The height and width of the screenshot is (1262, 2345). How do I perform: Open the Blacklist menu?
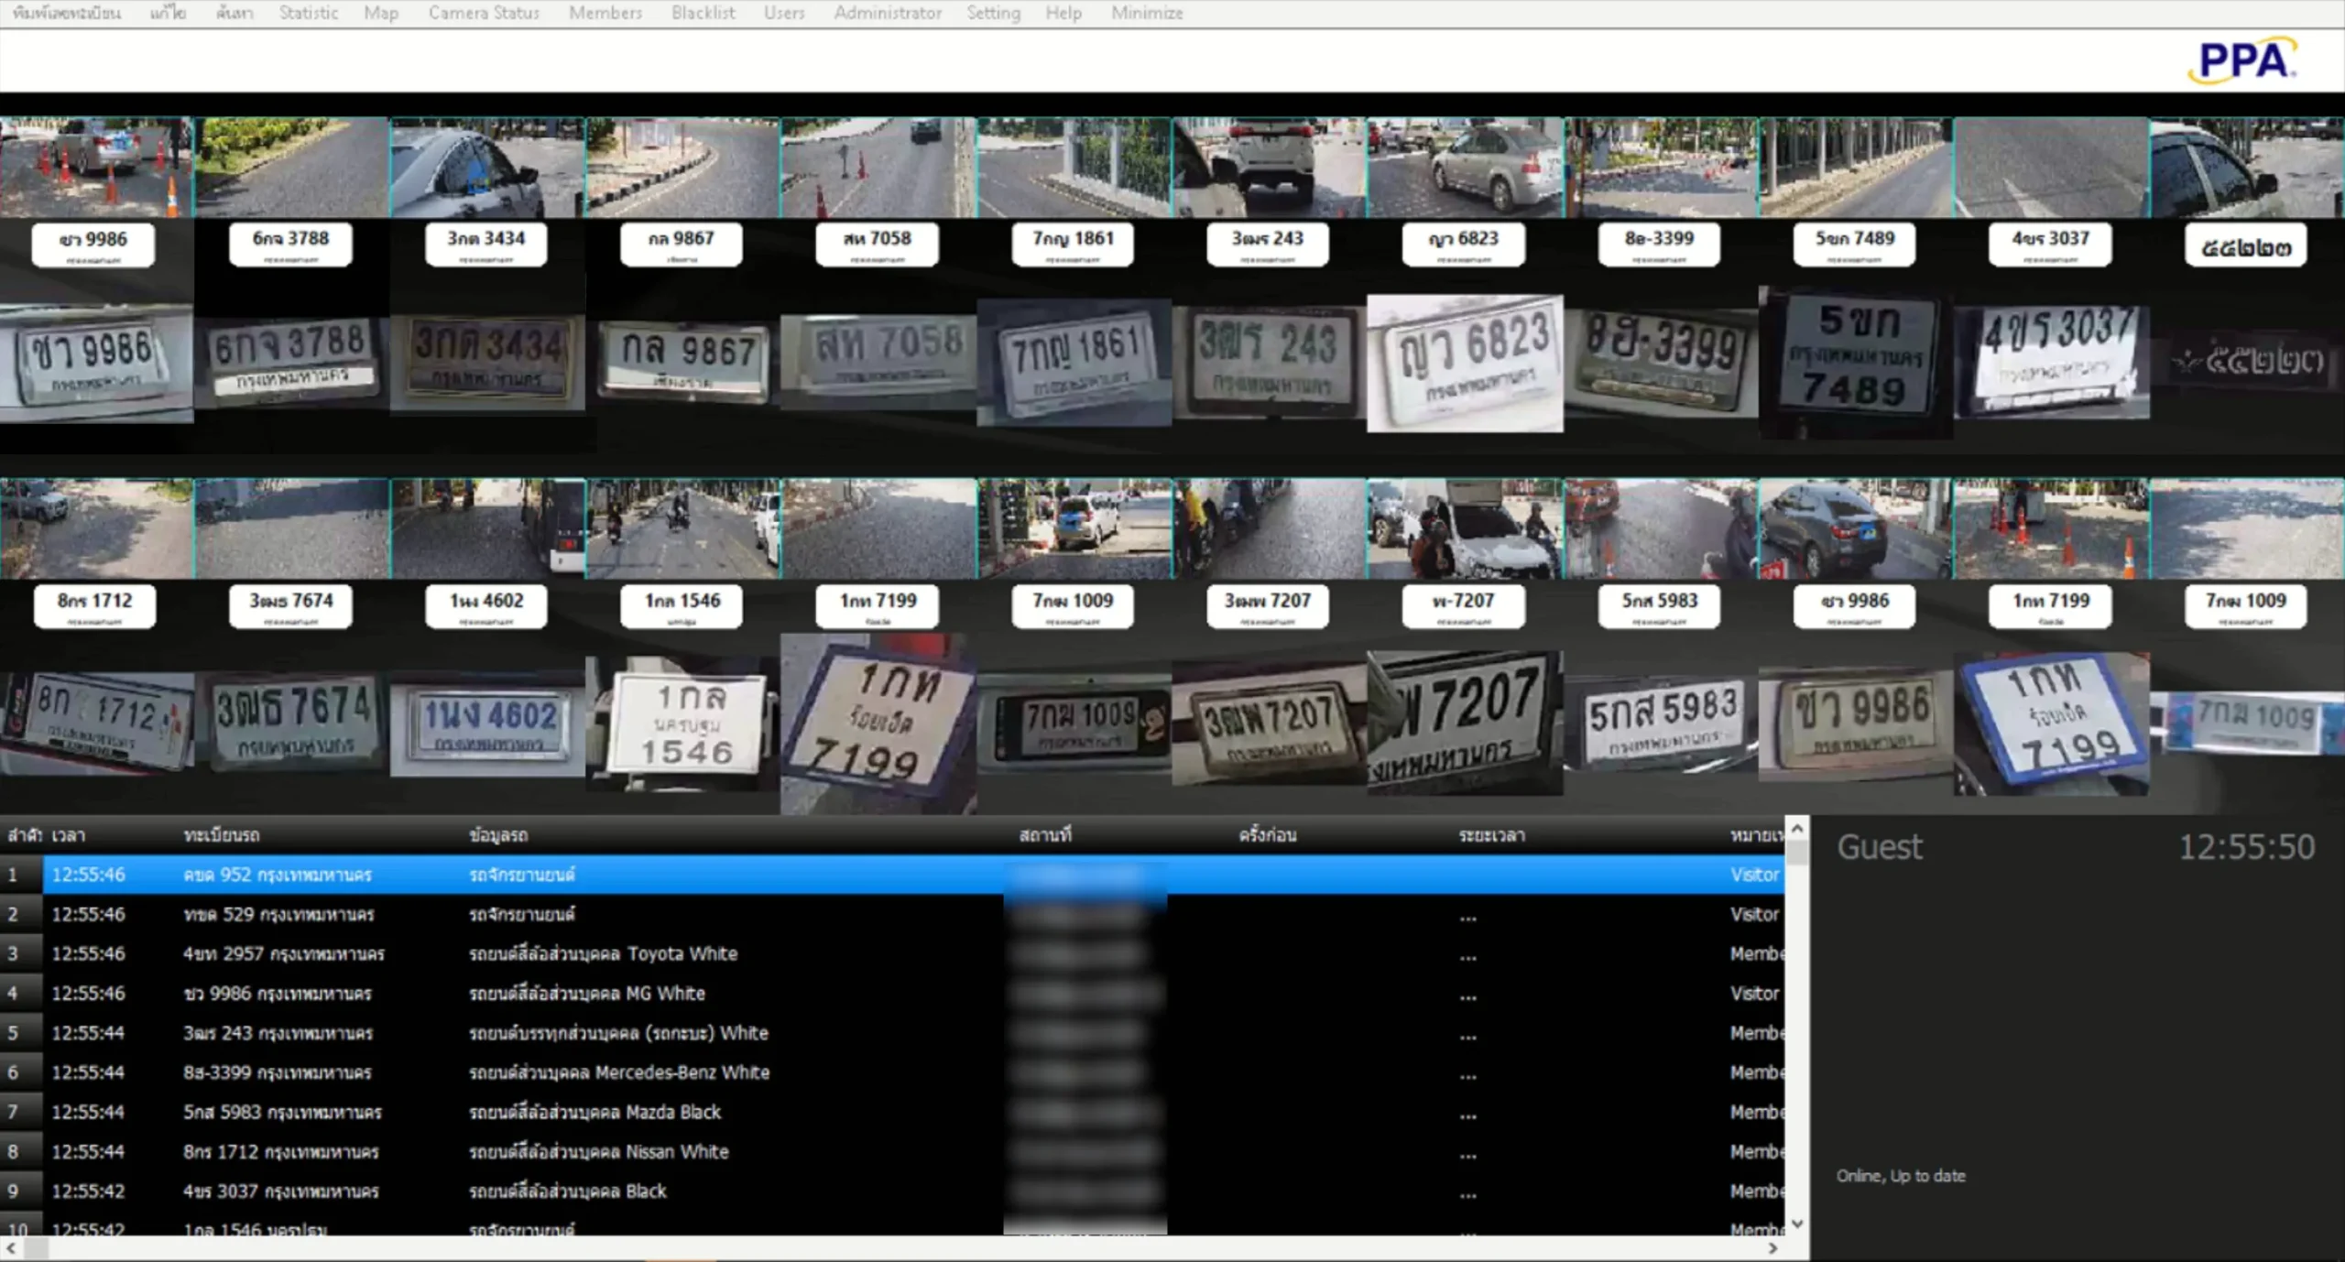click(703, 13)
